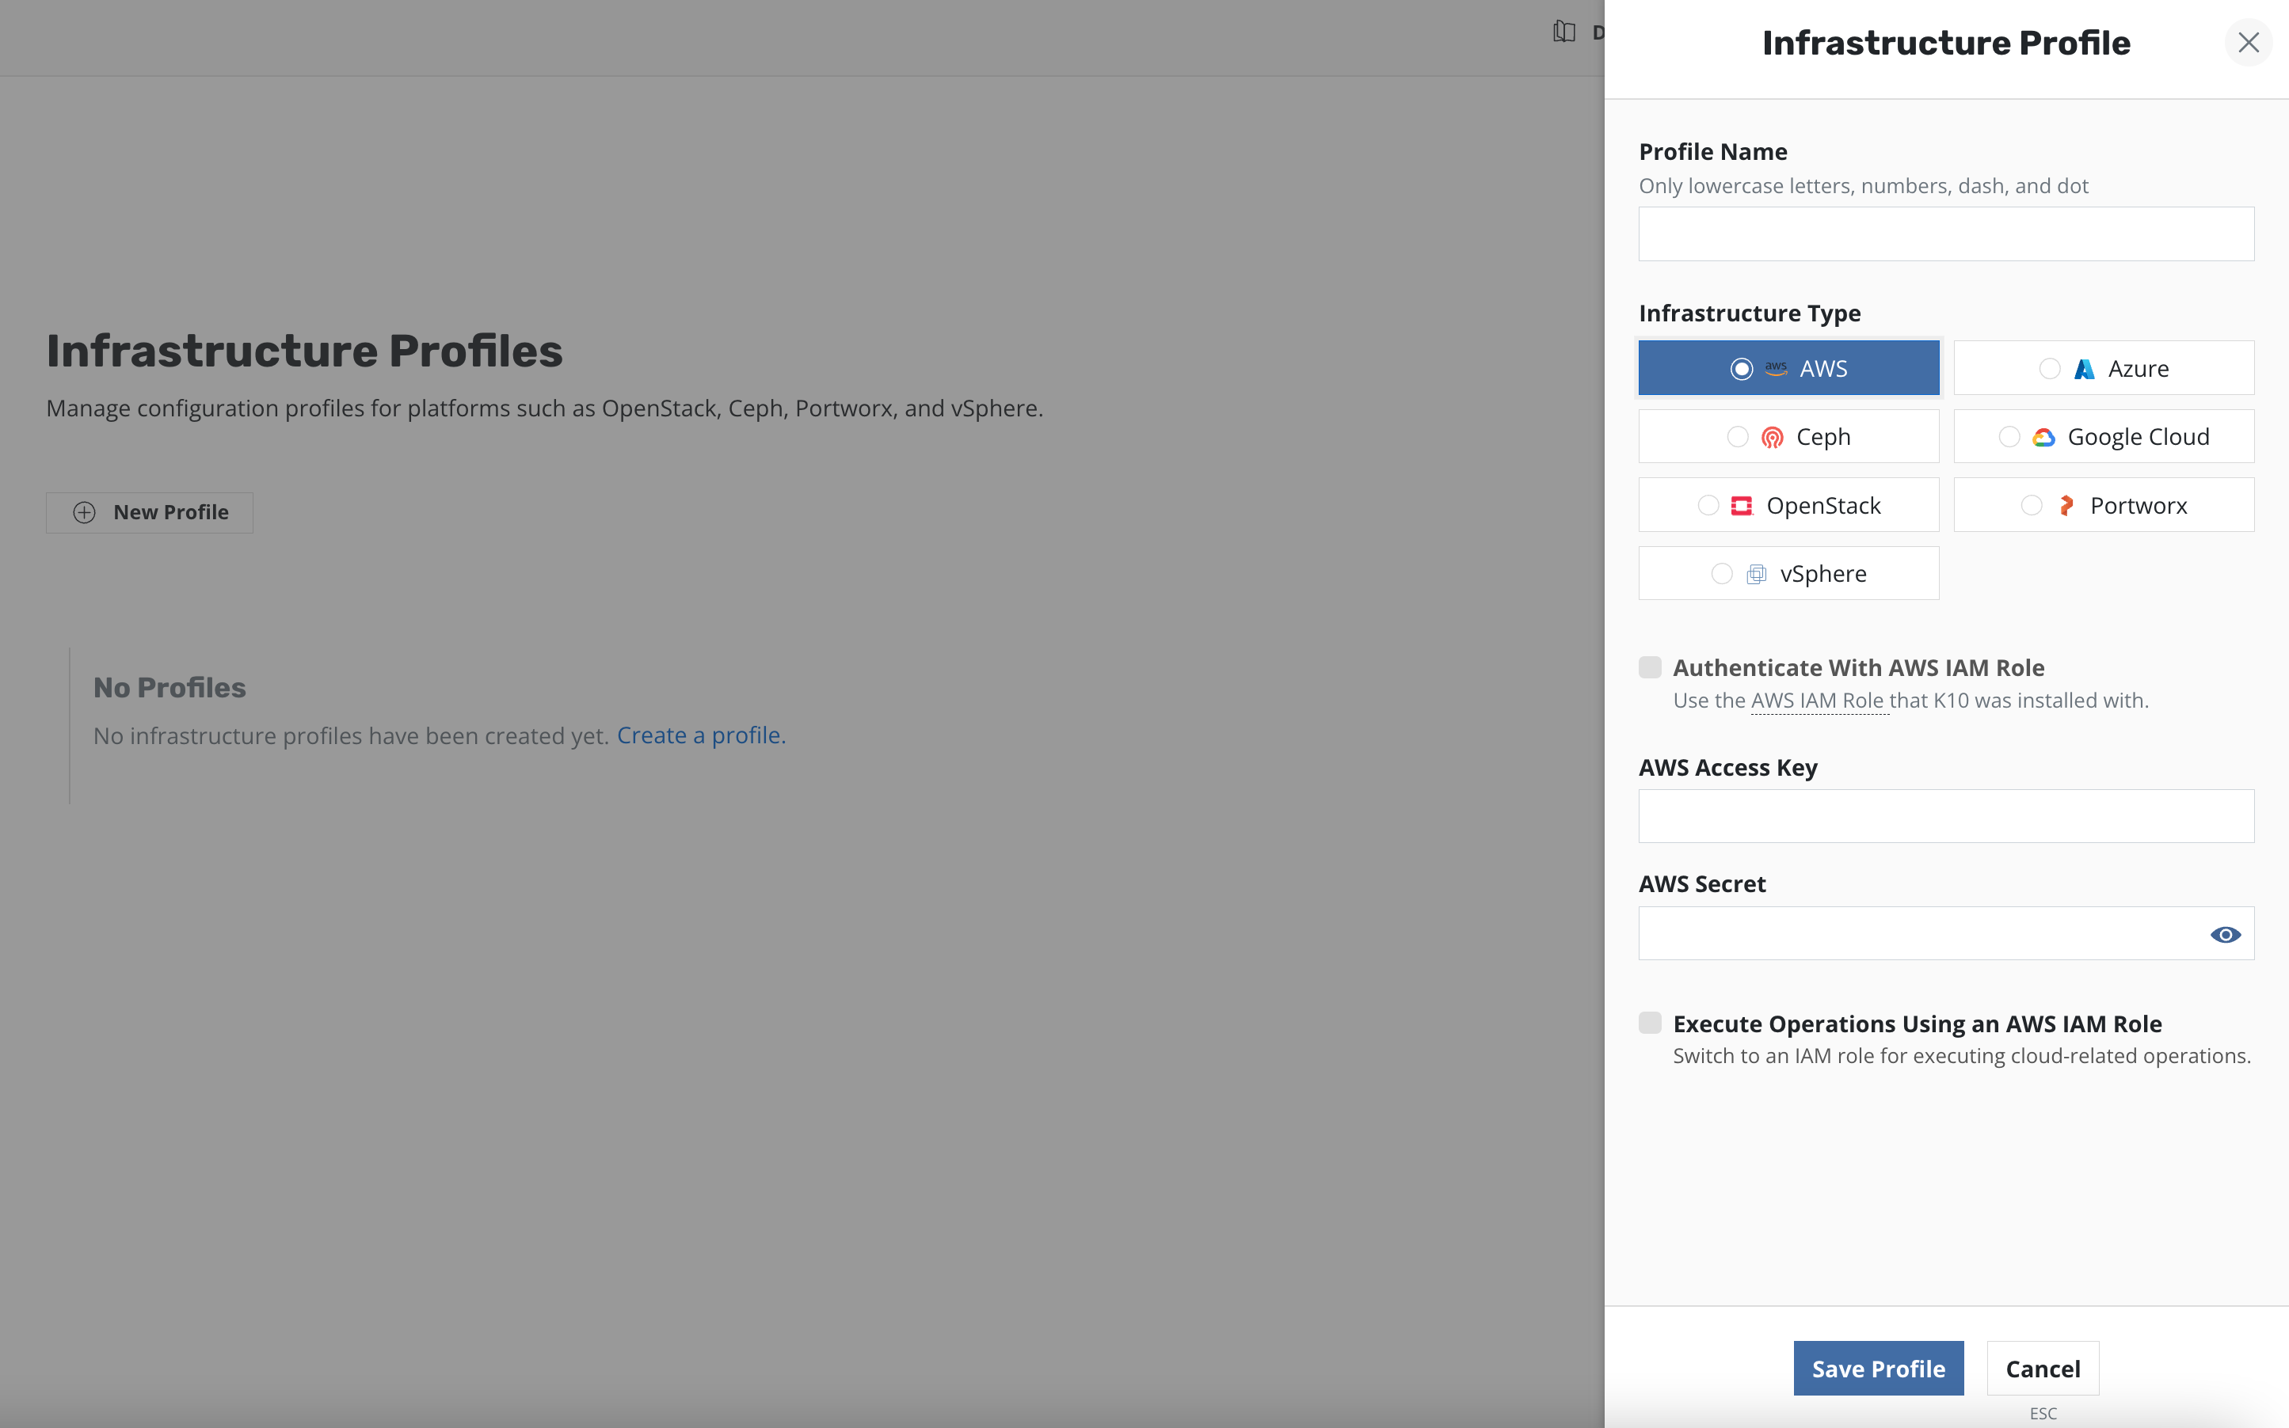Click the Google Cloud logo icon
The width and height of the screenshot is (2289, 1428).
pos(2043,437)
